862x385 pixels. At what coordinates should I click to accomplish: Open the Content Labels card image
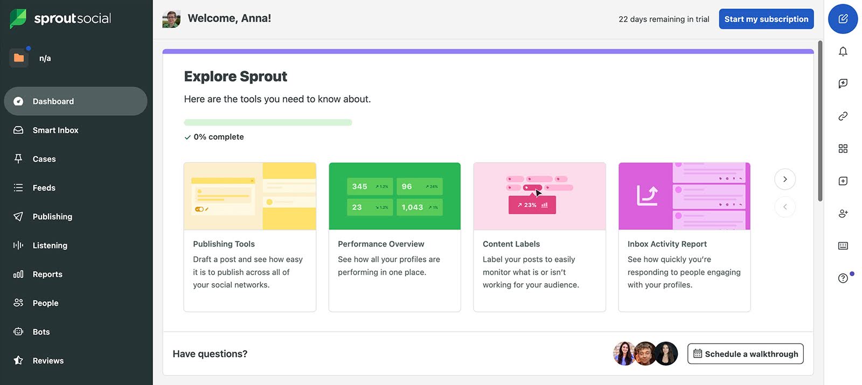pyautogui.click(x=539, y=196)
